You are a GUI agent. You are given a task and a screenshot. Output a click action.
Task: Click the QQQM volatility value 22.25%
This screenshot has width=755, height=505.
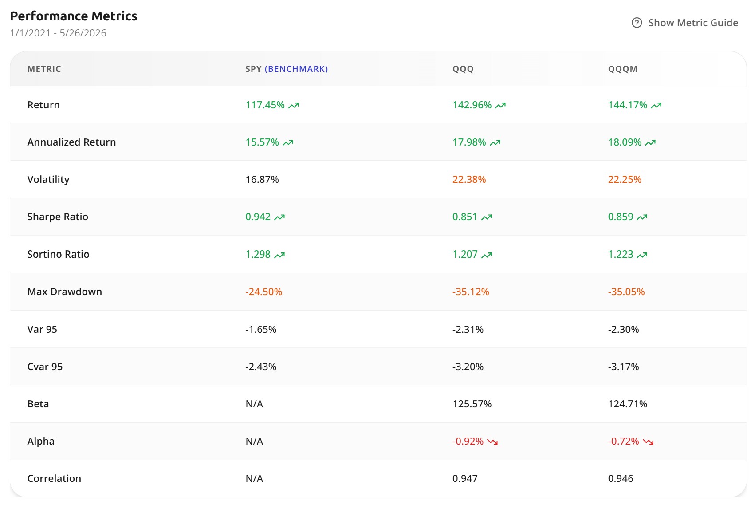(x=625, y=179)
